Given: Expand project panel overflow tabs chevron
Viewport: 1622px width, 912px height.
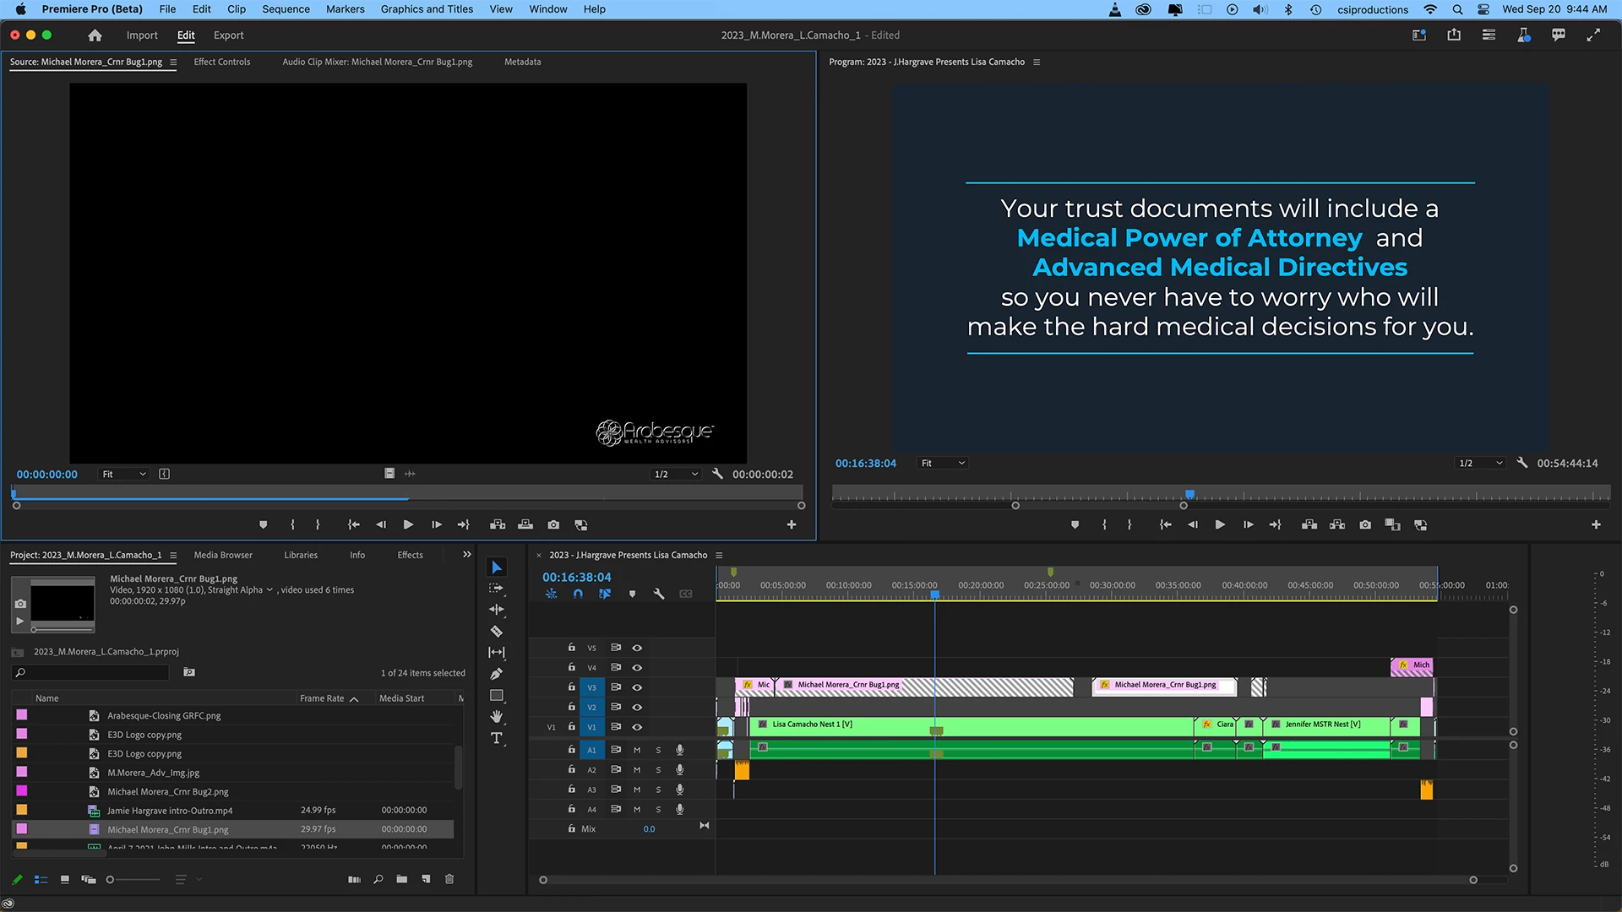Looking at the screenshot, I should tap(467, 555).
